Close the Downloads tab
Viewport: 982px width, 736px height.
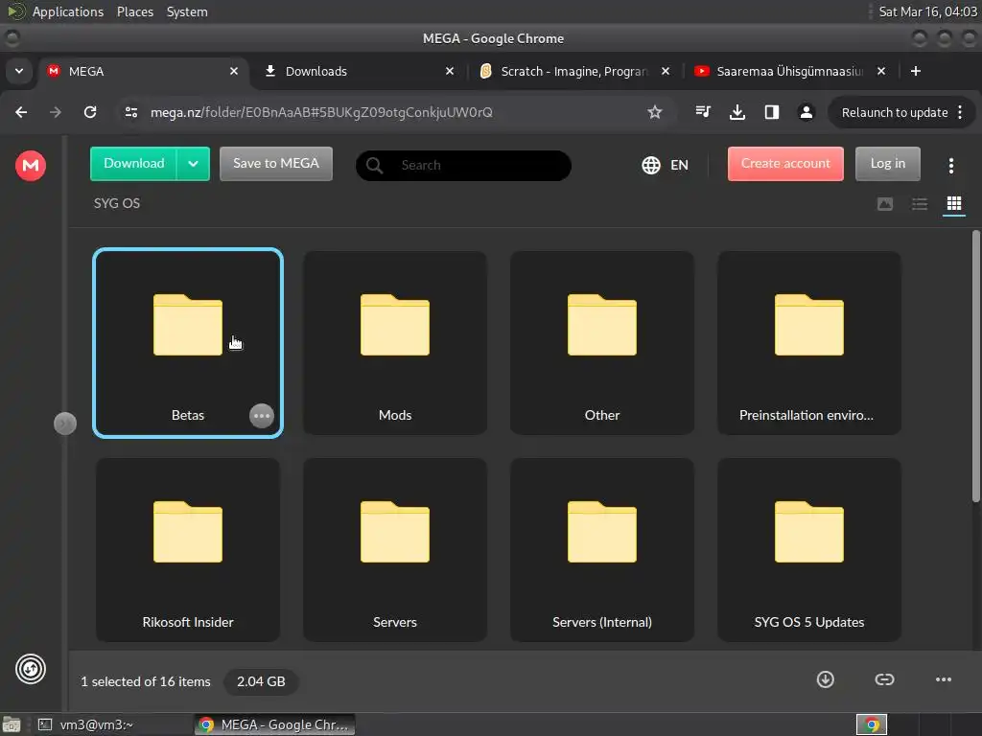(x=450, y=71)
